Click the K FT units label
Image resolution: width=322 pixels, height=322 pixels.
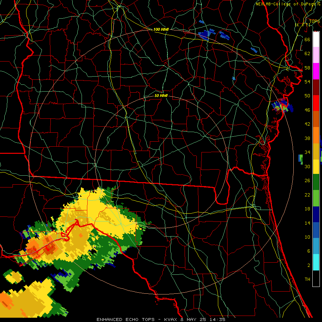point(302,25)
